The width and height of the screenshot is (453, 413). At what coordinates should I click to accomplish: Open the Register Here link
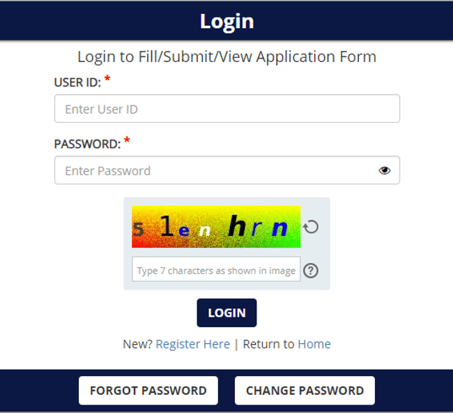(193, 344)
